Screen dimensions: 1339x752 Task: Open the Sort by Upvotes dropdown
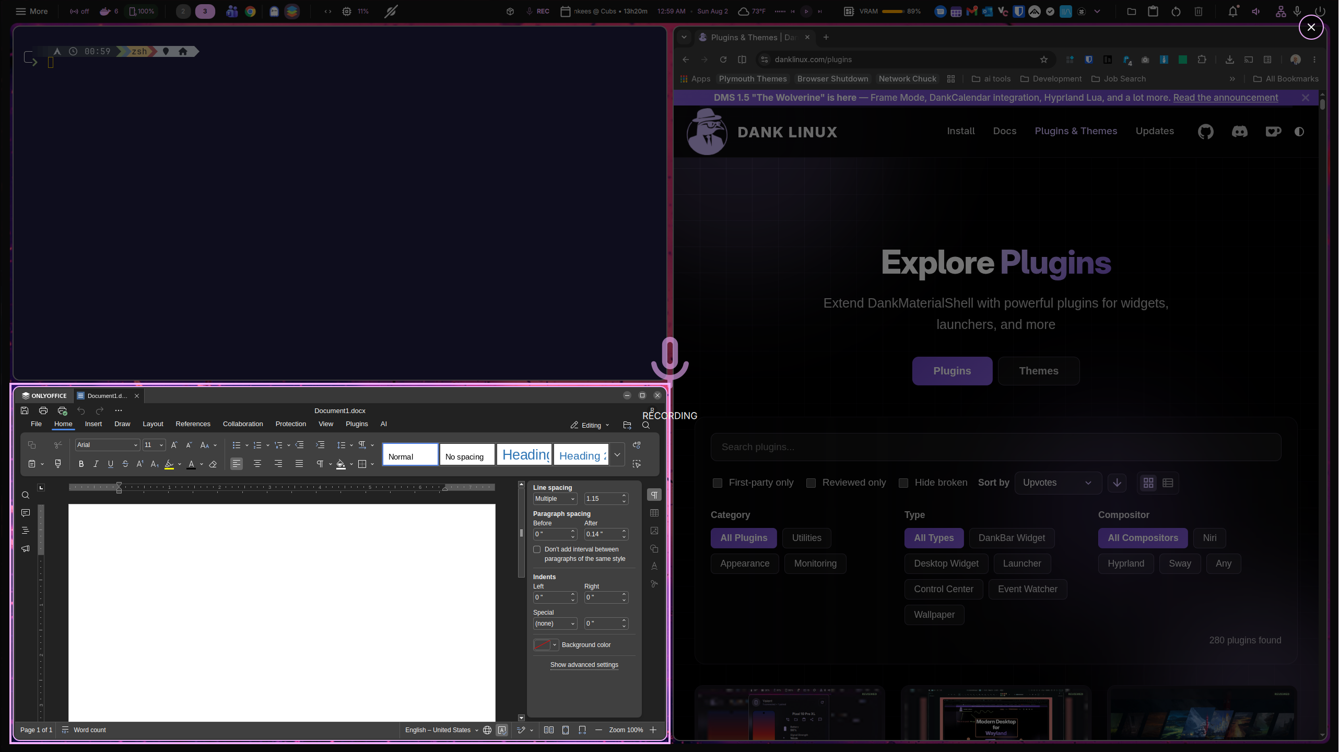[1058, 483]
